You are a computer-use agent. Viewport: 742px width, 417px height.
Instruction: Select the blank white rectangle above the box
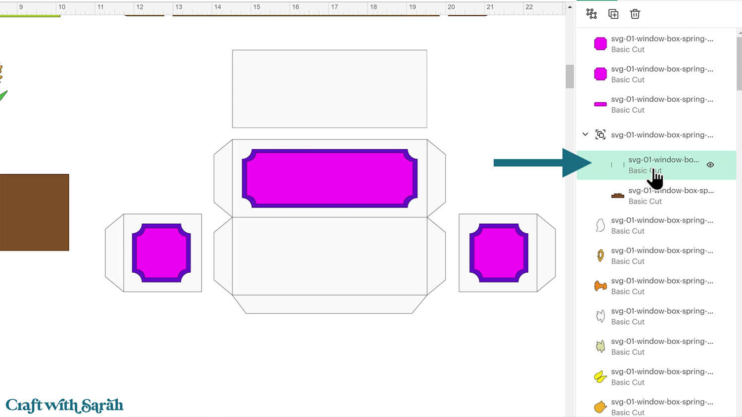coord(329,89)
